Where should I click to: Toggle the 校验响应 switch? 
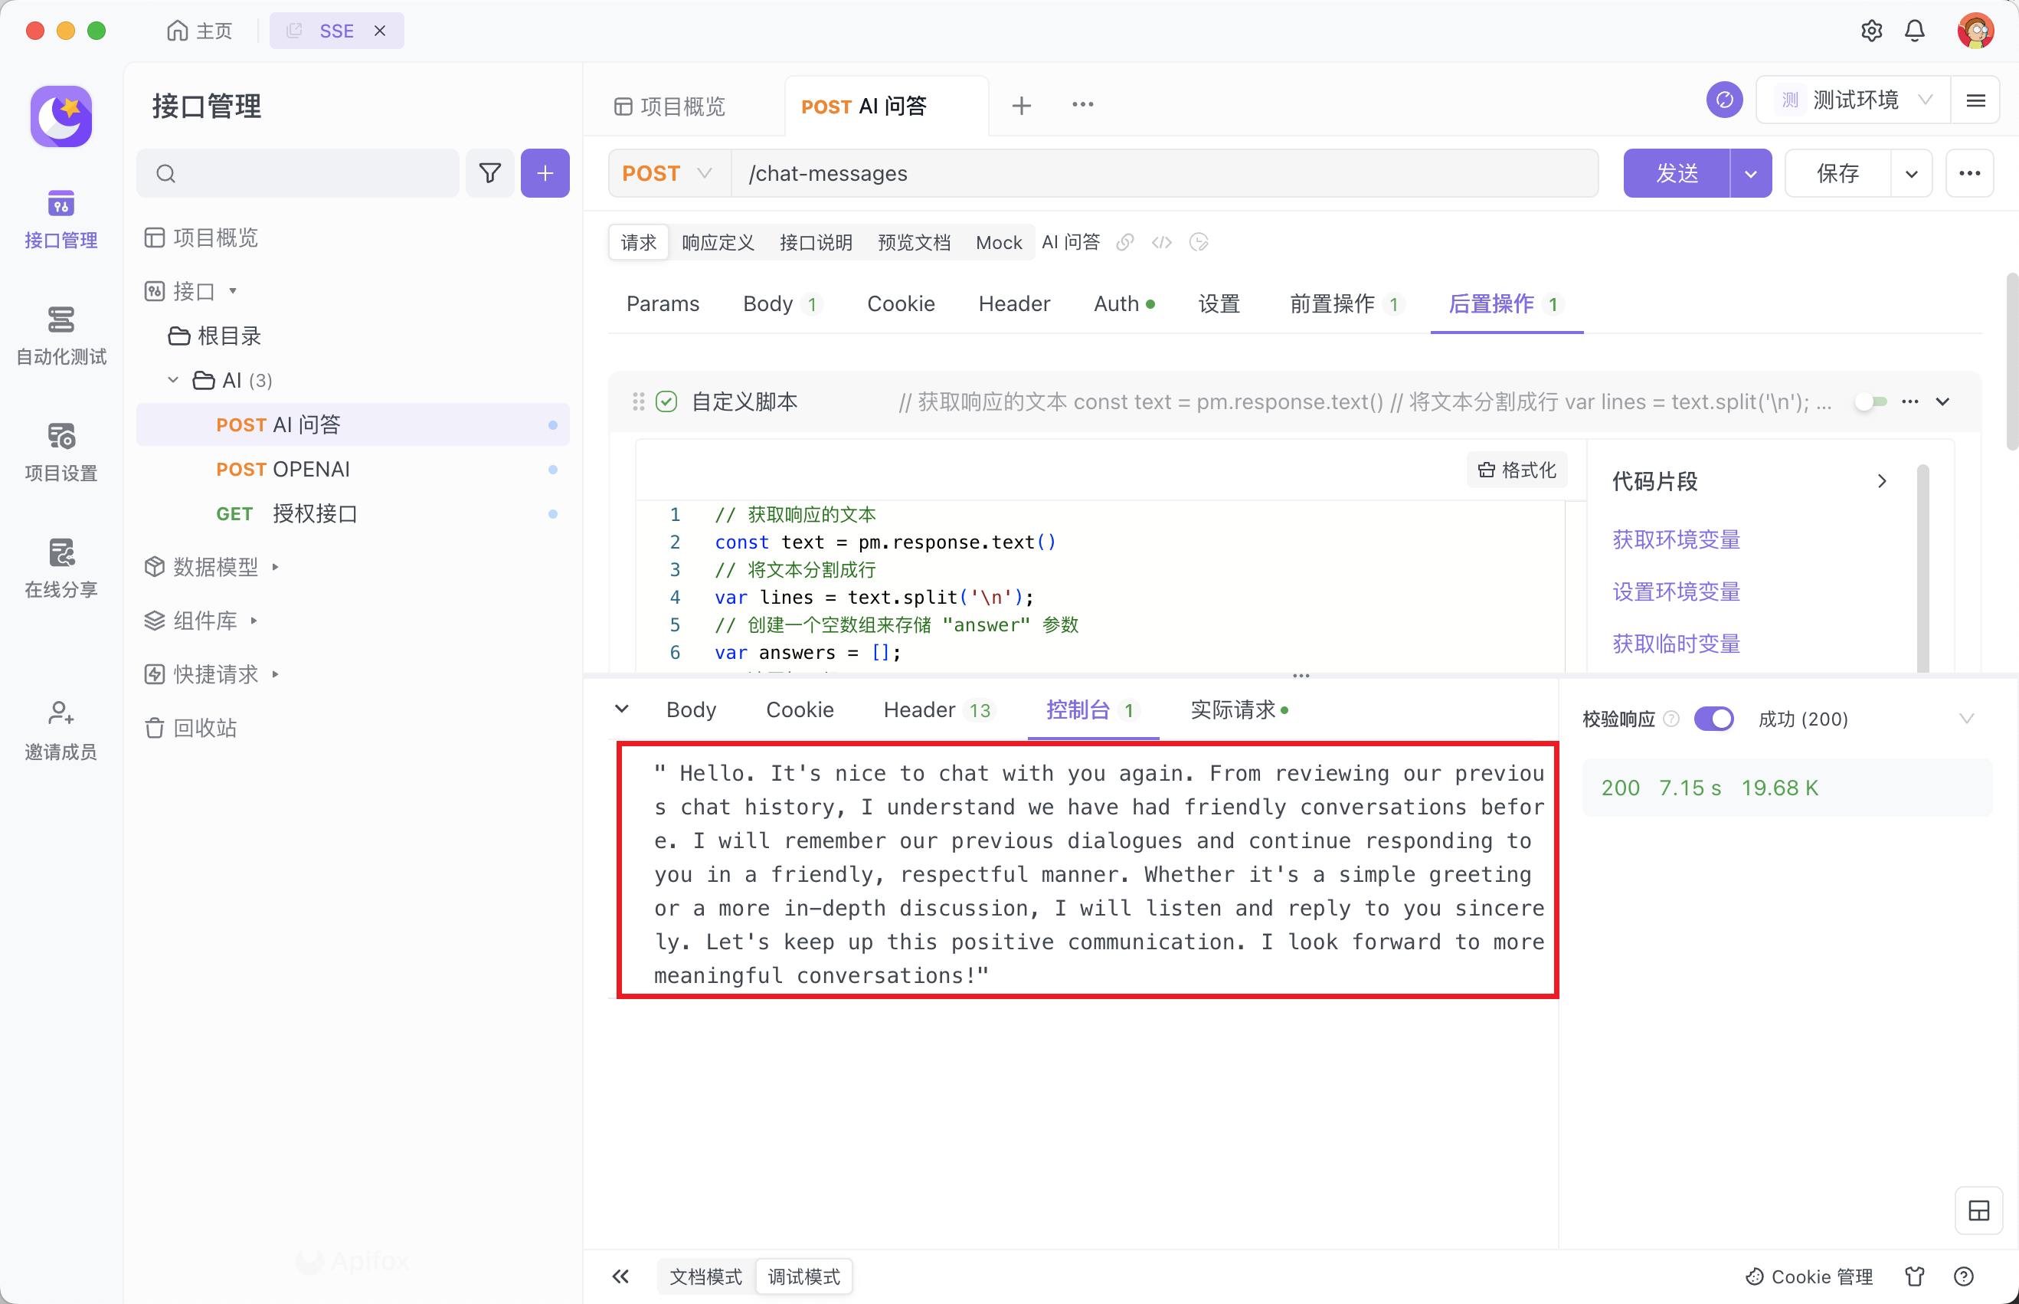(x=1713, y=719)
